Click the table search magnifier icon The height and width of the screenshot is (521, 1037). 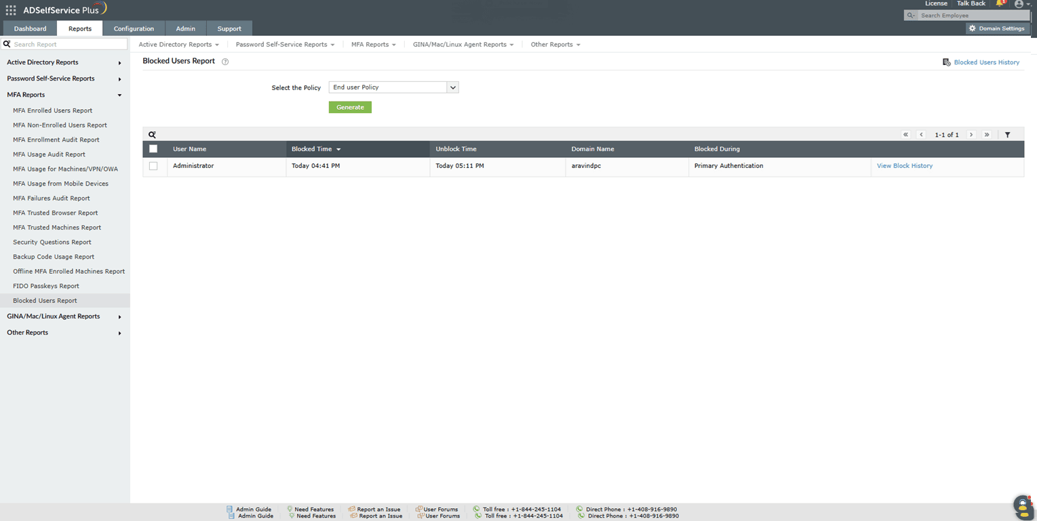[x=152, y=135]
